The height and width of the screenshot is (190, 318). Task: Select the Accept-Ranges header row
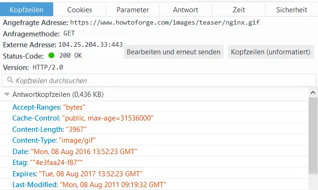click(x=154, y=107)
